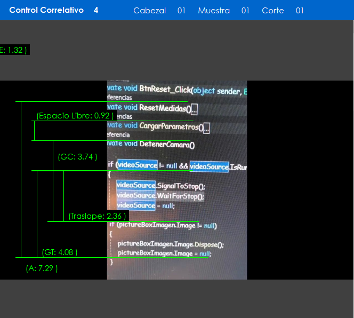
Task: Click pictureBoxImagen.Image.Dispose() line in image
Action: 170,244
